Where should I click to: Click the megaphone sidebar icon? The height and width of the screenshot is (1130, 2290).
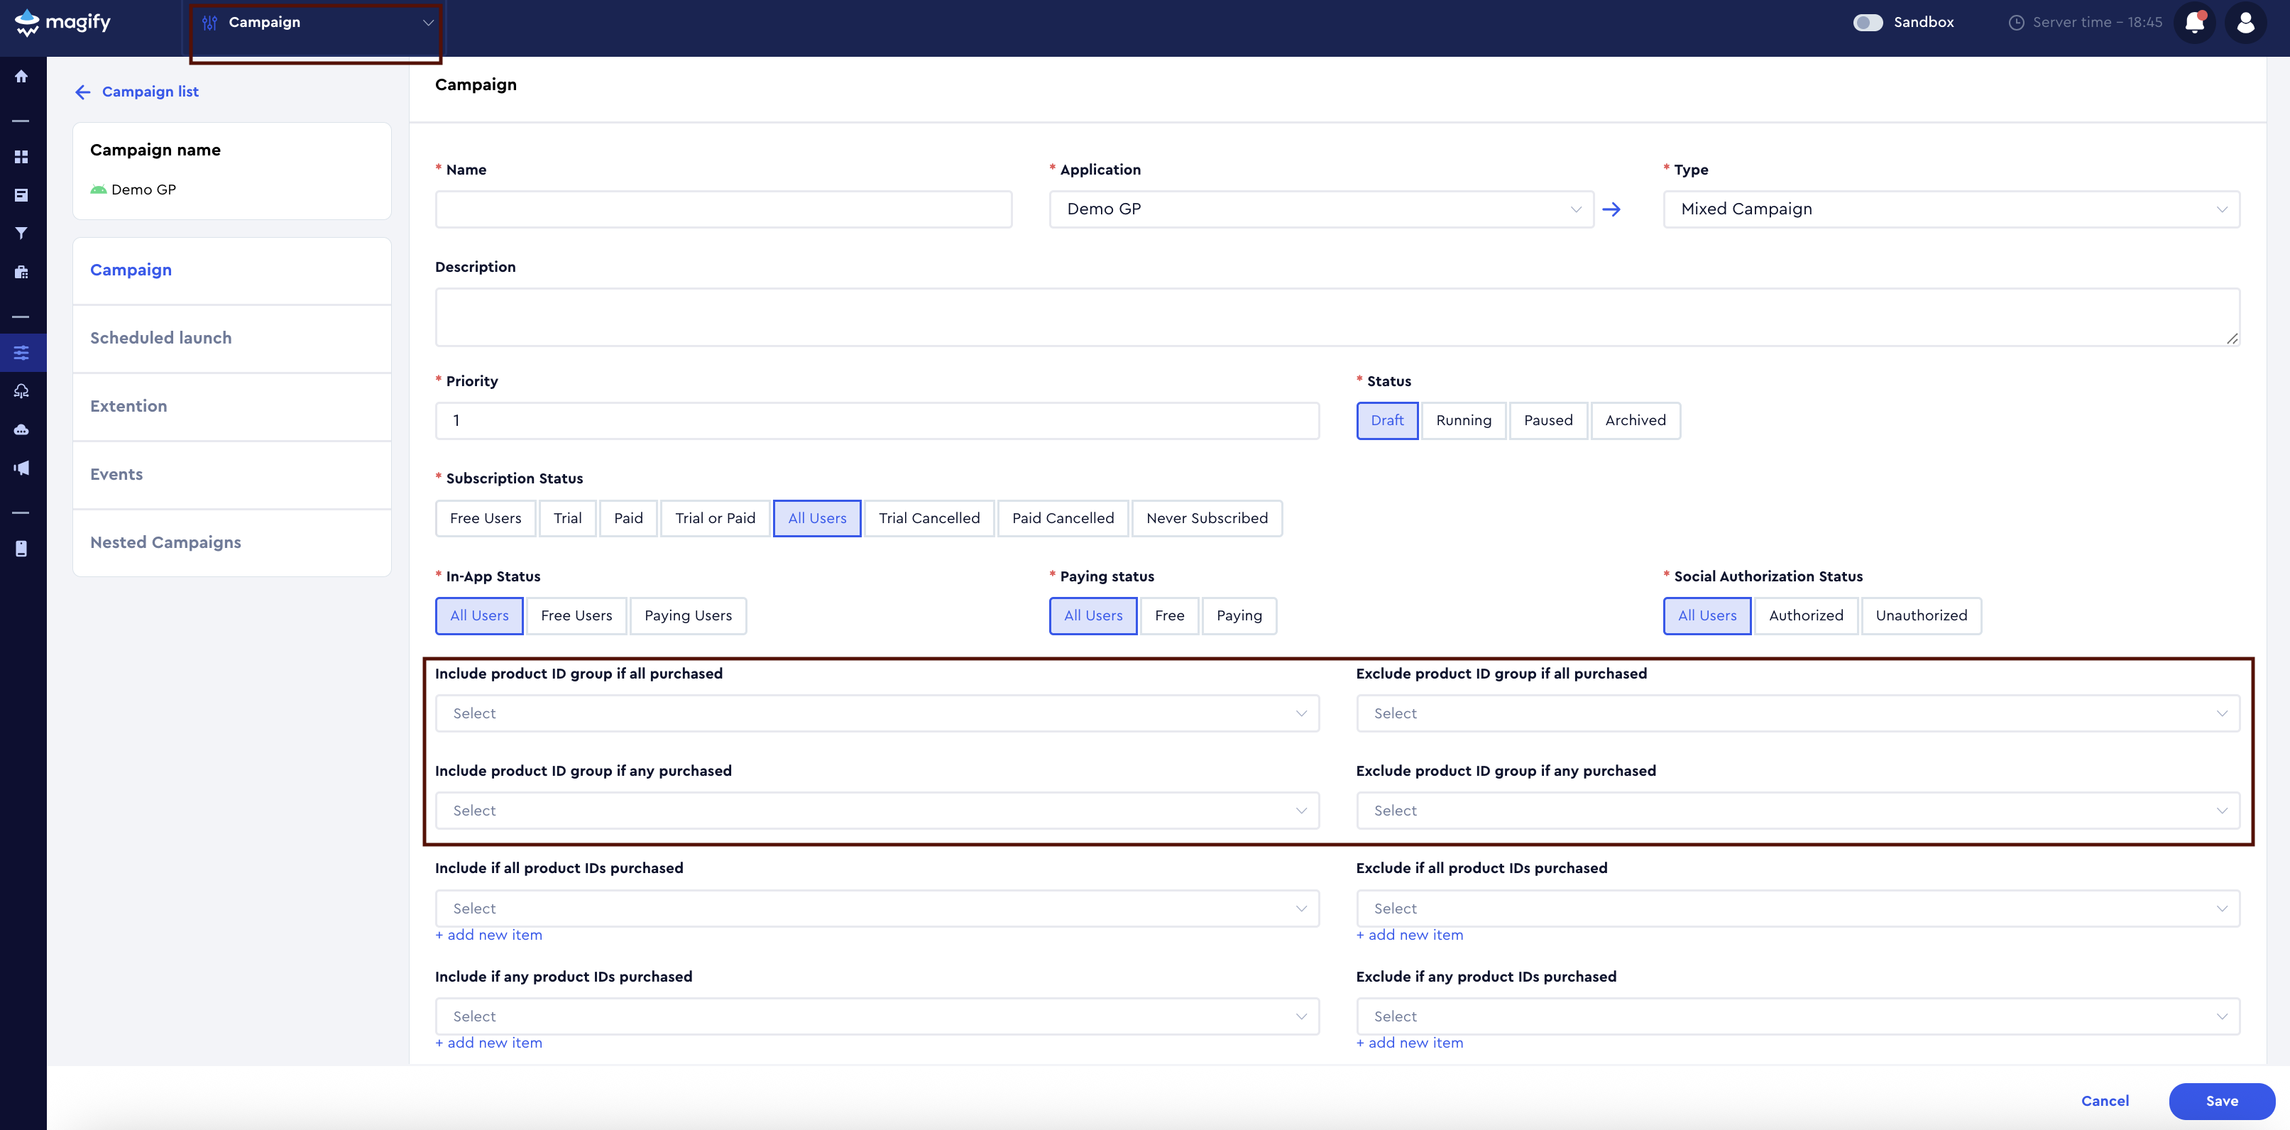[x=21, y=468]
